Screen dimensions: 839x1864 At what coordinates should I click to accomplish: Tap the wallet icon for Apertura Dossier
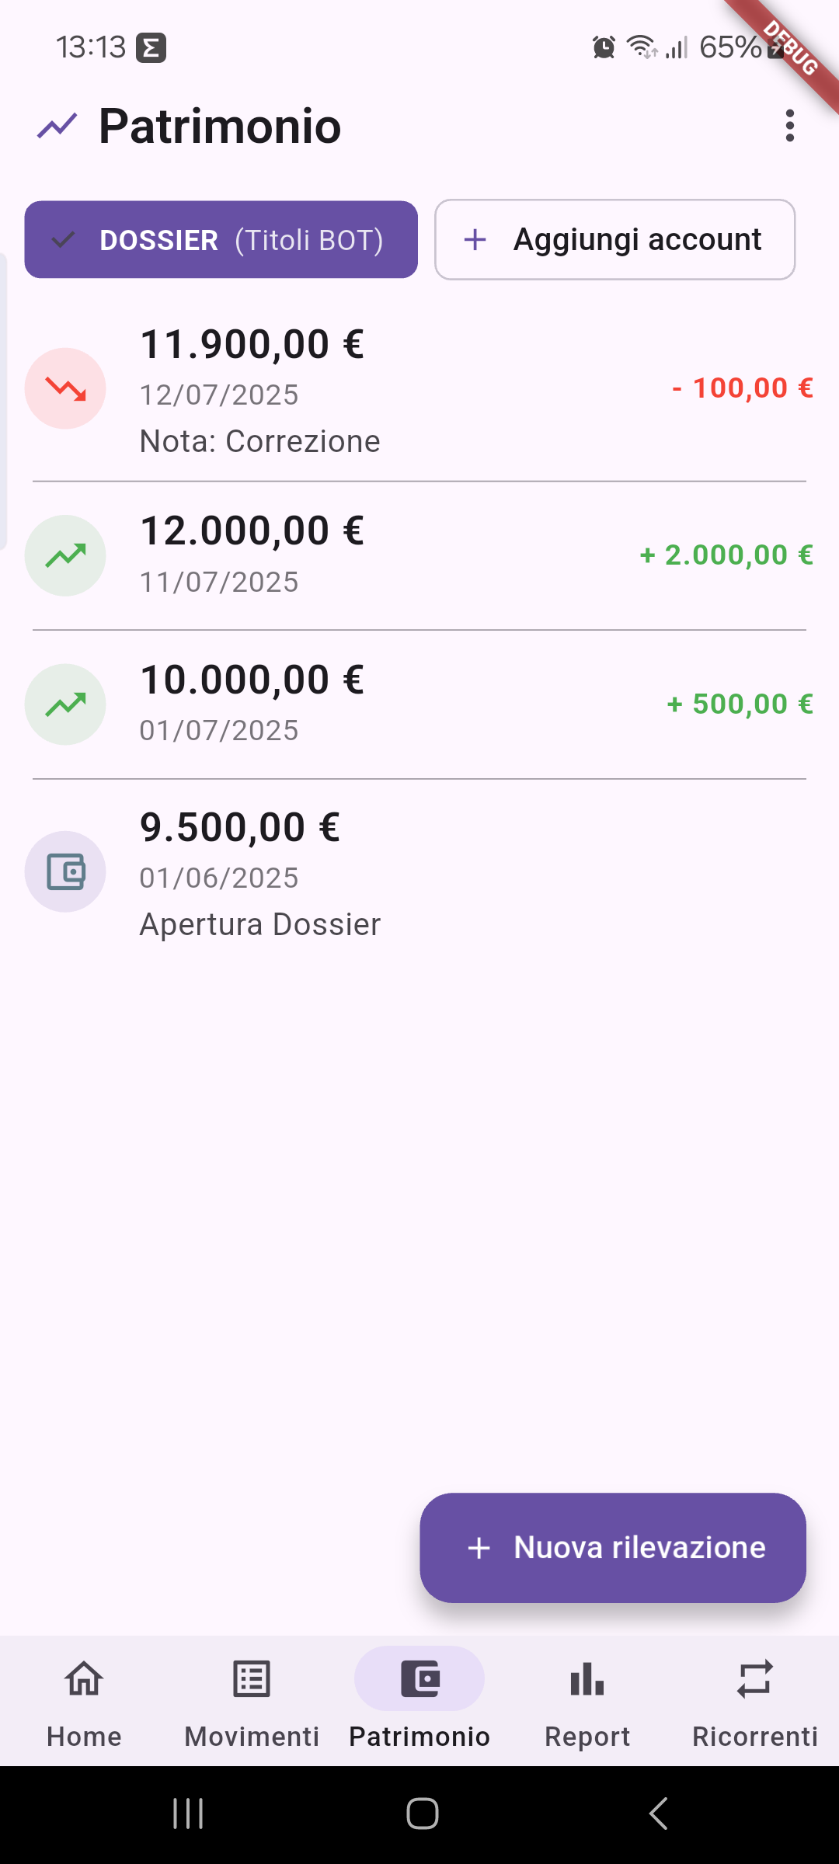(x=65, y=871)
